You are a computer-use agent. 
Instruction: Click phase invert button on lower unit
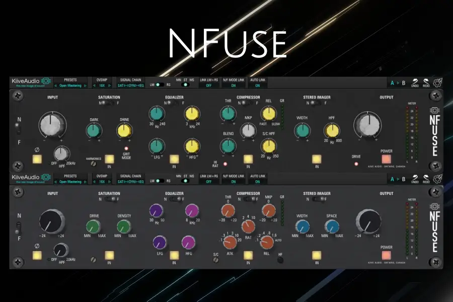pos(37,255)
